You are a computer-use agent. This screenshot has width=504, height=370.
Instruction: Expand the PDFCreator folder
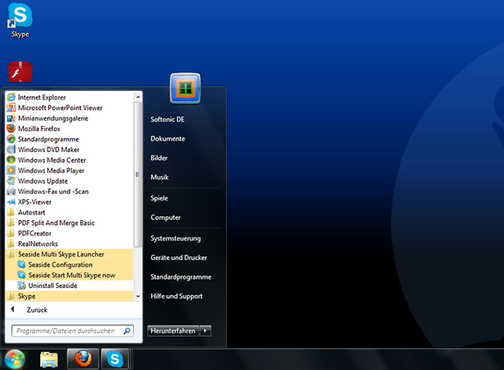tap(35, 233)
